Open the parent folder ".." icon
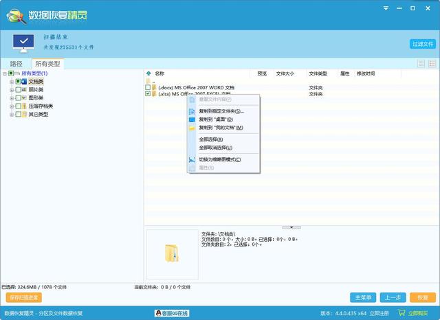 click(x=148, y=81)
